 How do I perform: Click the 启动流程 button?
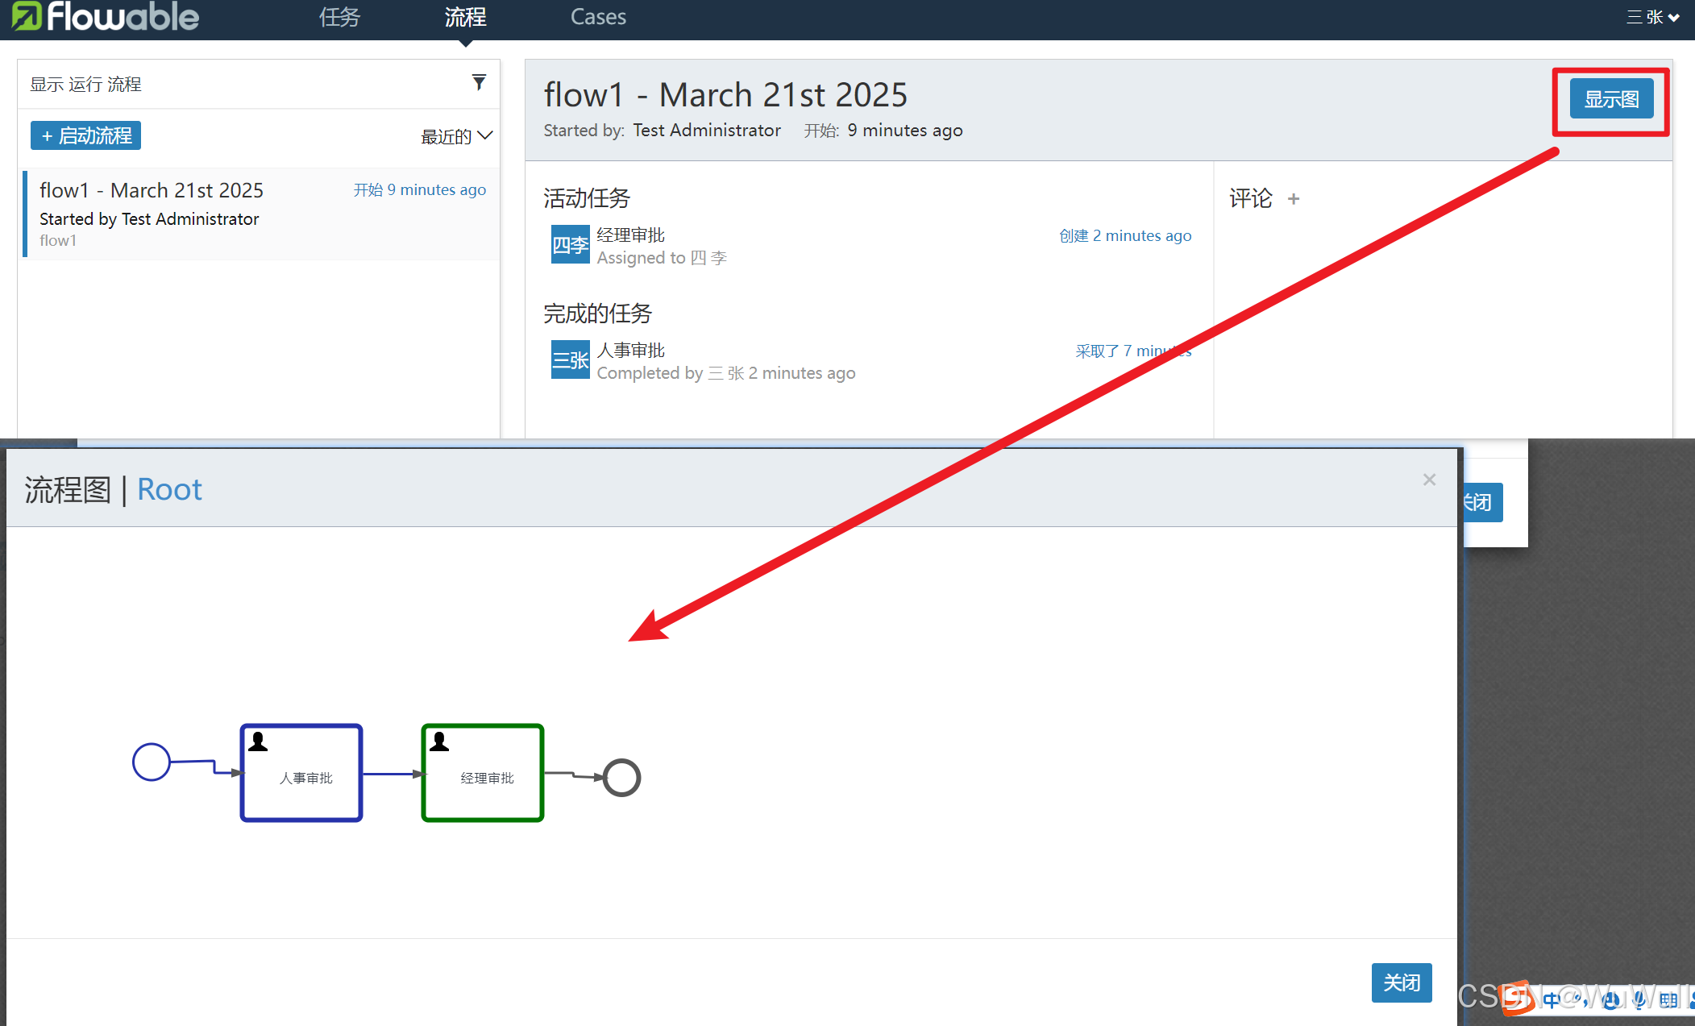pyautogui.click(x=86, y=135)
